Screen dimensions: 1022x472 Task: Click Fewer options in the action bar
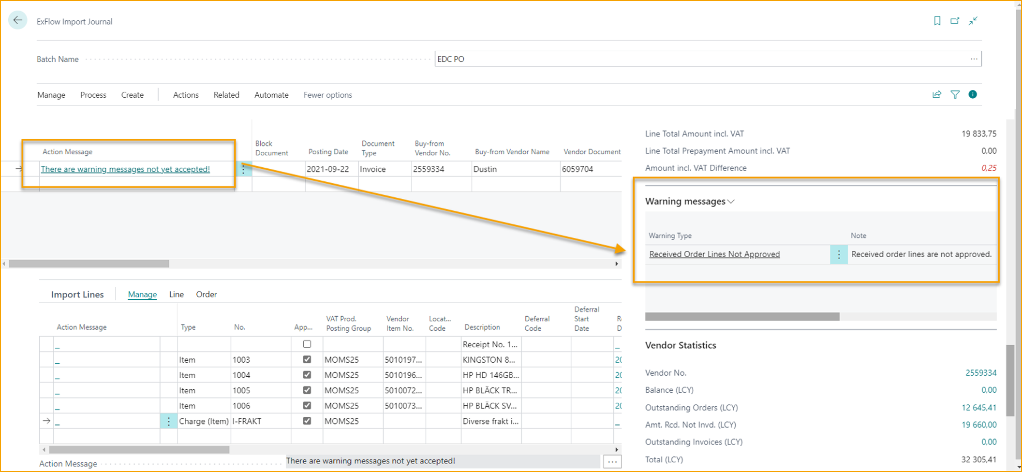click(x=327, y=95)
